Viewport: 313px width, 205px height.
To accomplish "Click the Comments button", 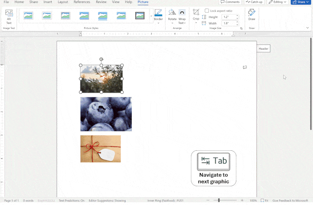I will tap(230, 2).
